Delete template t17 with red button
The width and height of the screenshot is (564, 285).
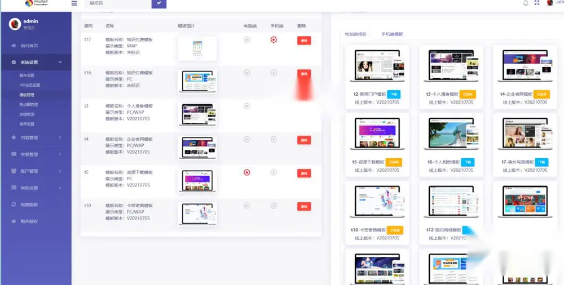(304, 41)
